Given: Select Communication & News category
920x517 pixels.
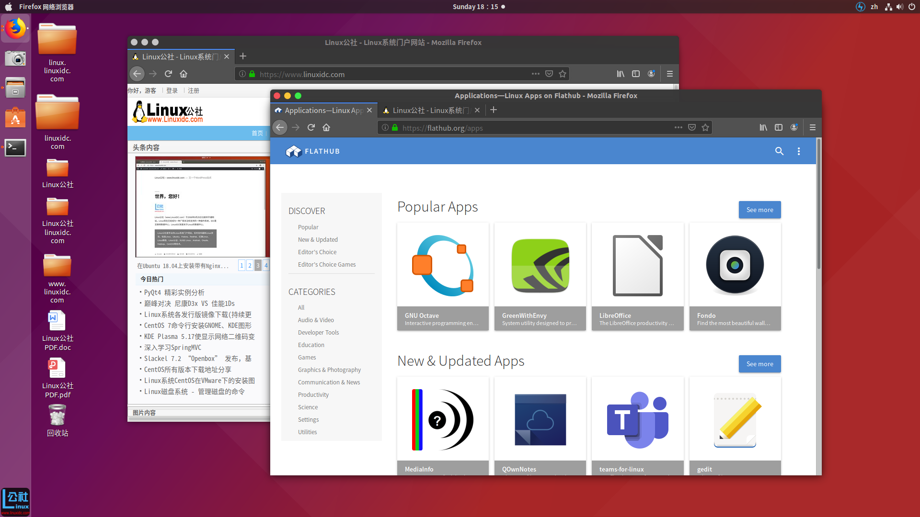Looking at the screenshot, I should pos(329,382).
